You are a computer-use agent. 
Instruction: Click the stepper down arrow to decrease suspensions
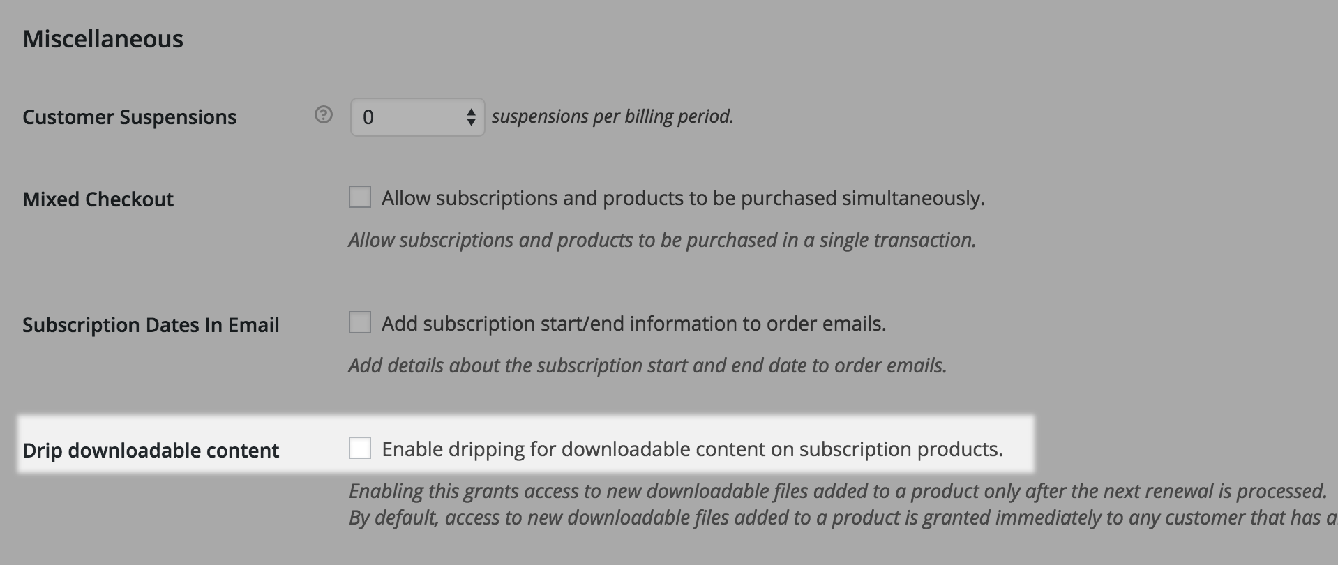pos(471,123)
